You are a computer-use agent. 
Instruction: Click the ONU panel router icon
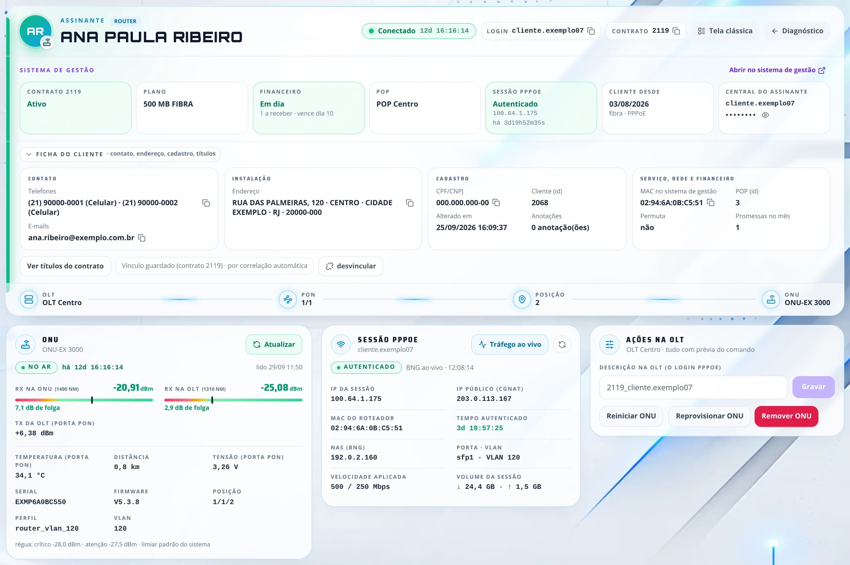point(25,345)
